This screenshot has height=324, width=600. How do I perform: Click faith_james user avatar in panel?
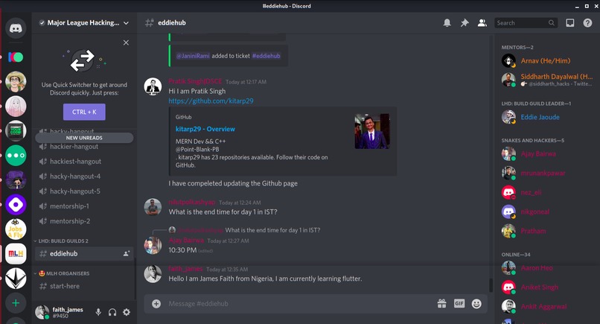click(x=42, y=312)
